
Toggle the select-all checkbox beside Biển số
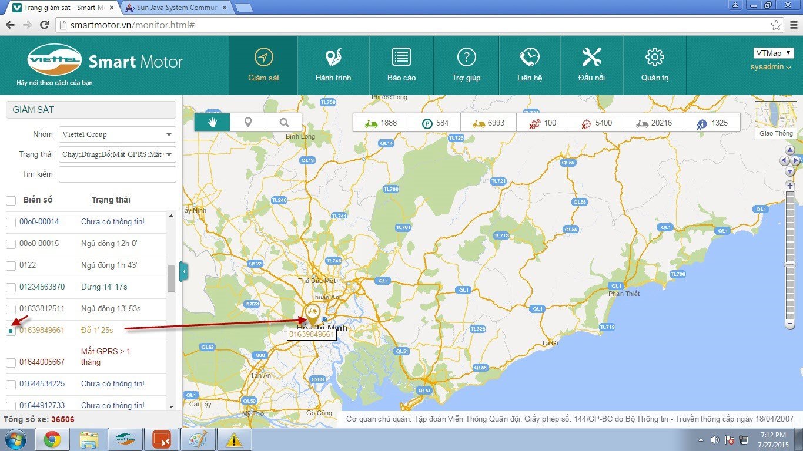point(11,201)
